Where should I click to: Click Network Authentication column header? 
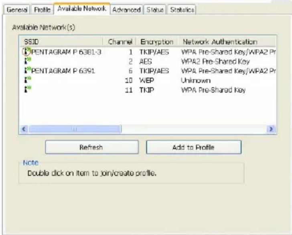(x=227, y=42)
